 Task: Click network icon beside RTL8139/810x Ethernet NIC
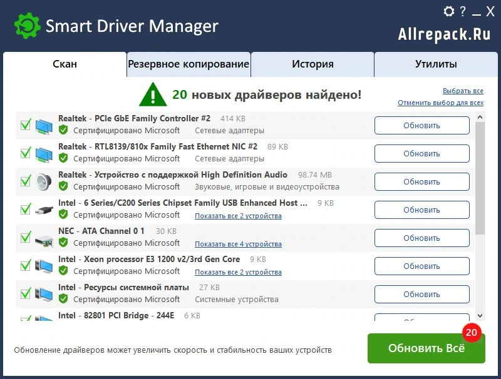[44, 154]
